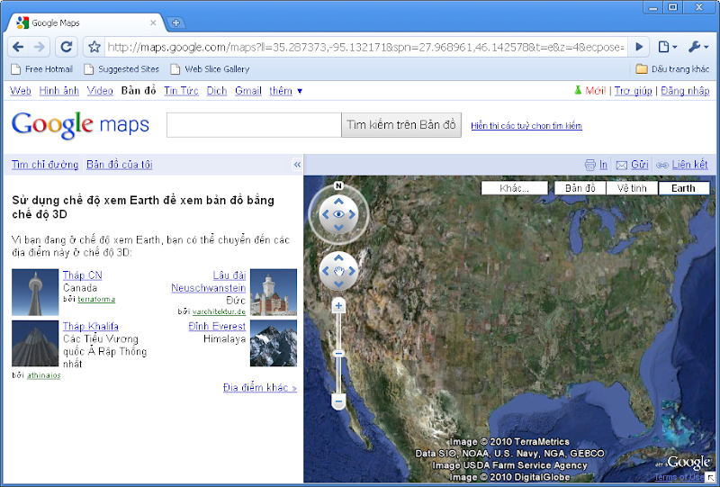Screen dimensions: 720x487
Task: Click the browser forward arrow
Action: point(40,47)
